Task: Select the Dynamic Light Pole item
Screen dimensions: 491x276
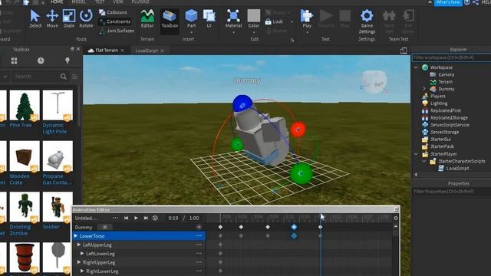Action: click(x=58, y=112)
